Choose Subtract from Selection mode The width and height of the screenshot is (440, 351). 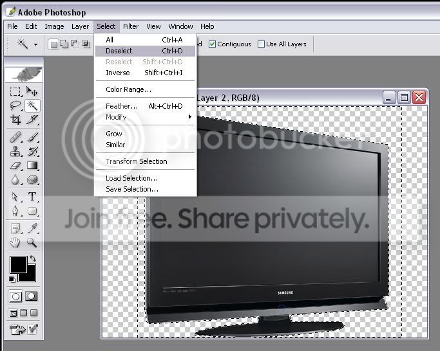(x=75, y=44)
